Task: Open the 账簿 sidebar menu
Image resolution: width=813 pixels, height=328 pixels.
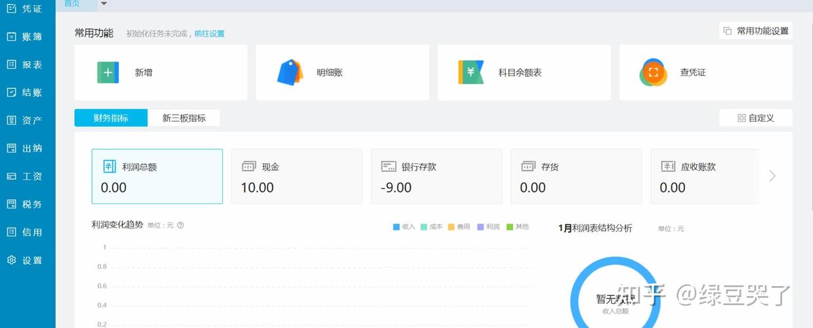Action: 24,37
